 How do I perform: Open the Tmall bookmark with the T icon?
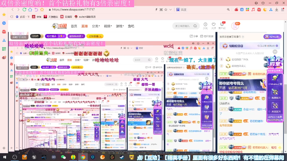[51, 16]
